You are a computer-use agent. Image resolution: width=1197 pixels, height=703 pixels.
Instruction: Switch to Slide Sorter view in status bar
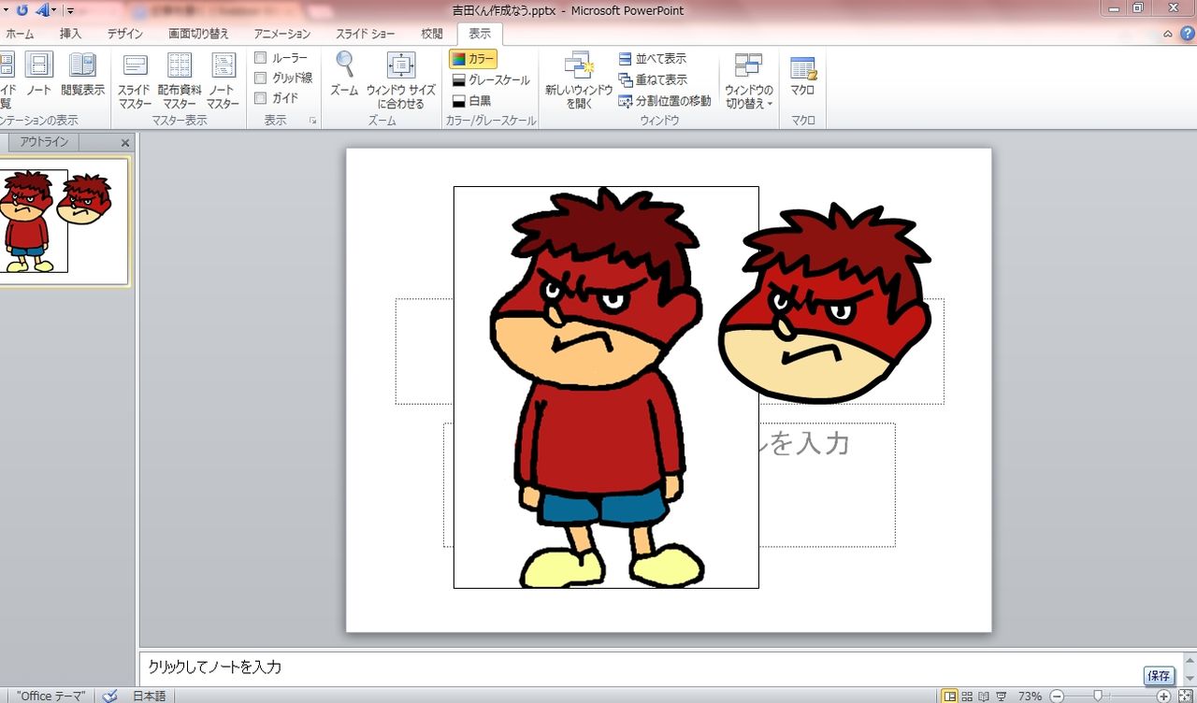pyautogui.click(x=967, y=696)
